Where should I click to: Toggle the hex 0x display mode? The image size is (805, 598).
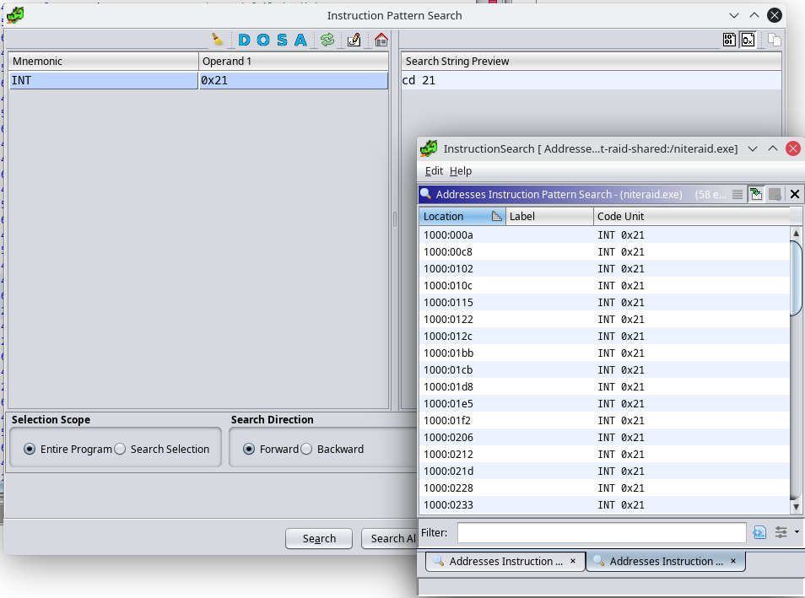(x=746, y=39)
